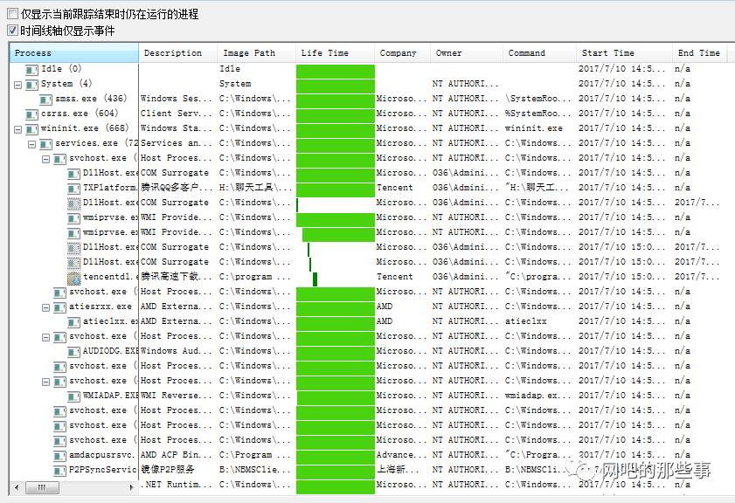Click the horizontal scrollbar right arrow
Viewport: 735px width, 503px height.
[131, 486]
